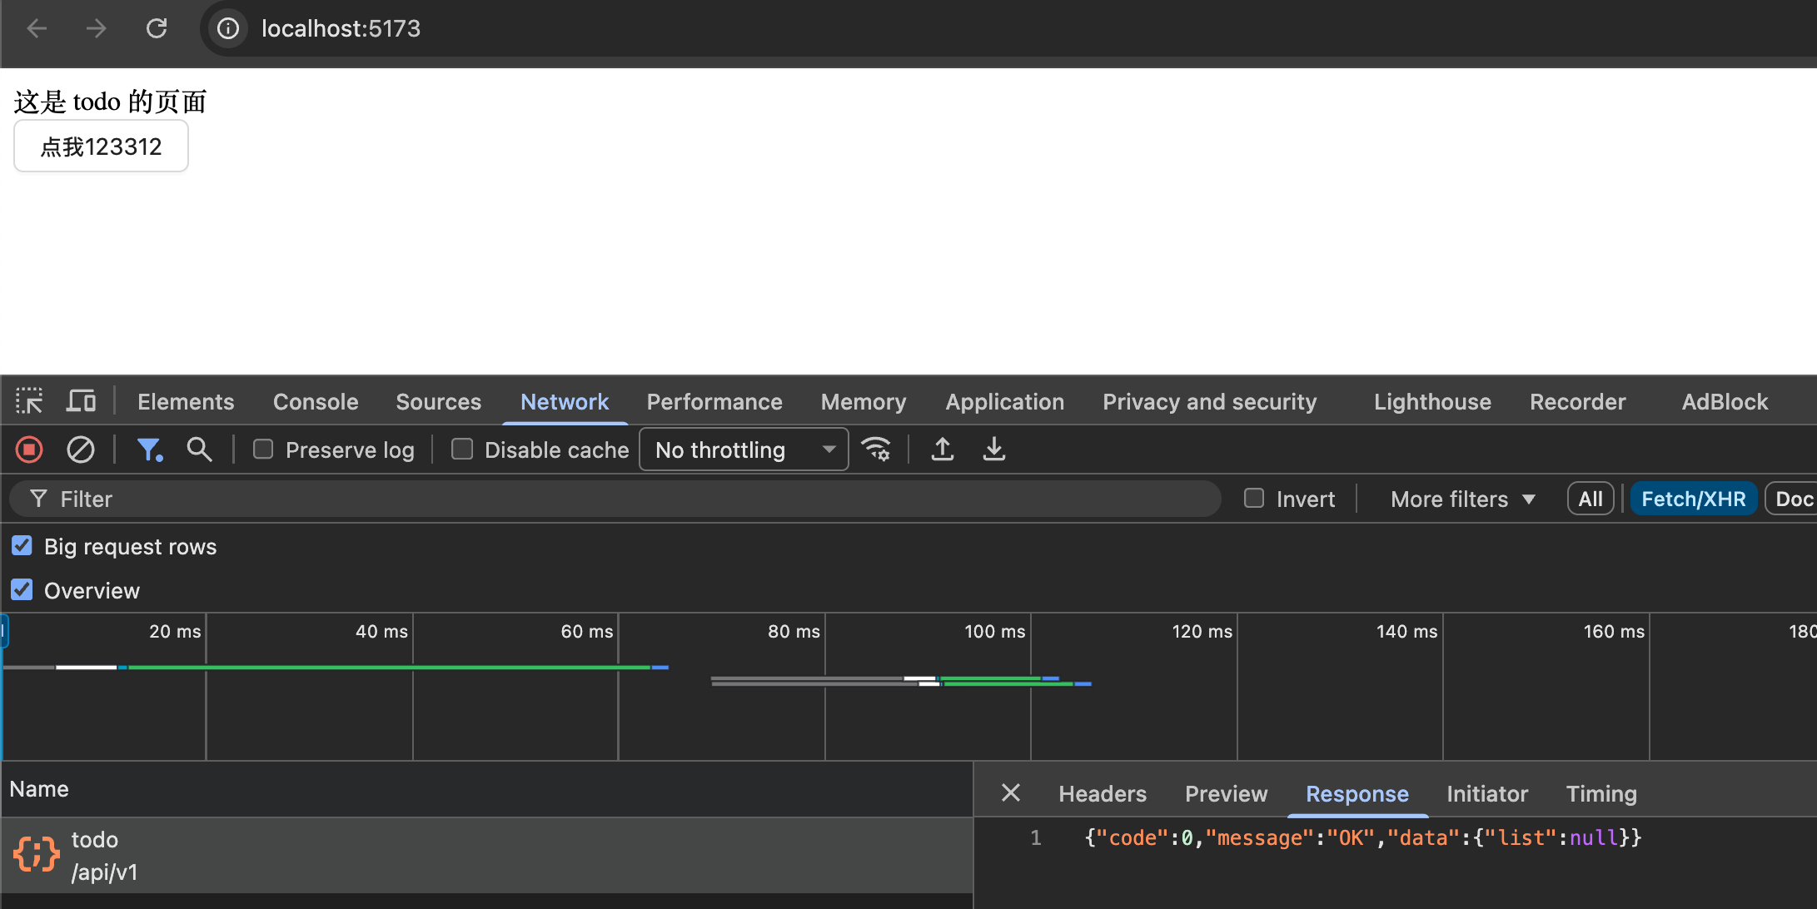
Task: Toggle device toolbar emulation icon
Action: pos(81,401)
